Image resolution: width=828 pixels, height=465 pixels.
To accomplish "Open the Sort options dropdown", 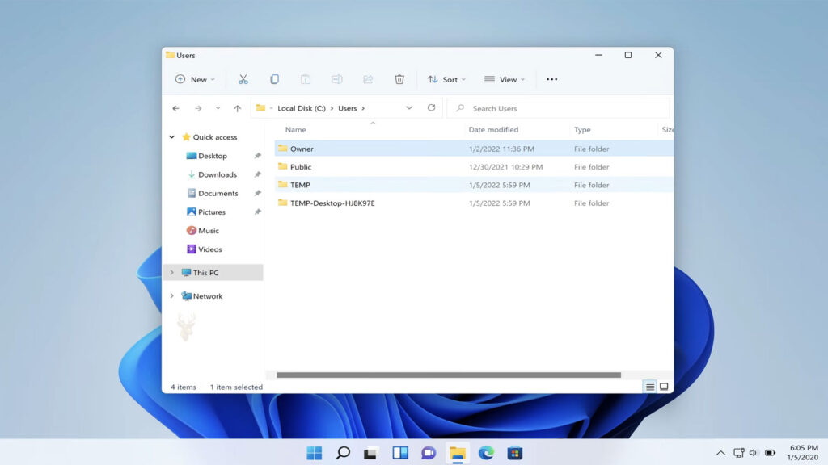I will click(x=446, y=79).
